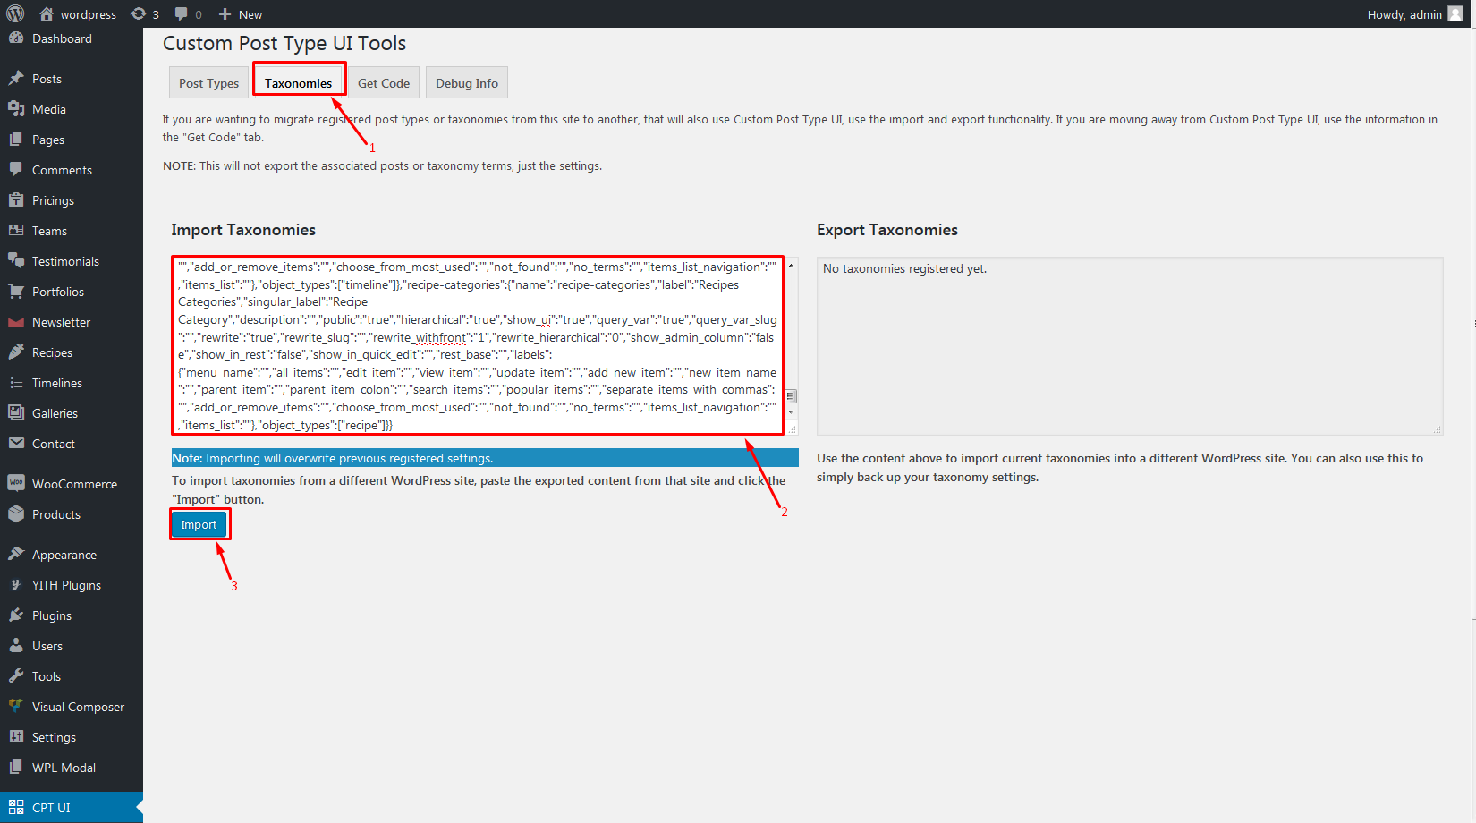Click inside the Import Taxonomies textarea

pyautogui.click(x=478, y=345)
